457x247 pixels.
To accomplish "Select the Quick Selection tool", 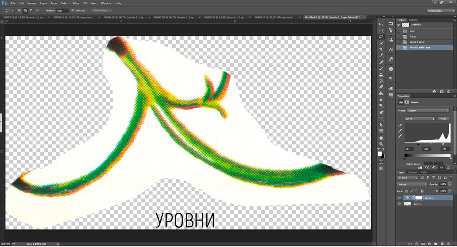I will pos(381,43).
